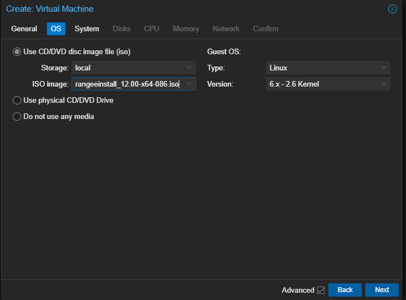Click the Disks tab
This screenshot has height=300, width=406.
(121, 28)
